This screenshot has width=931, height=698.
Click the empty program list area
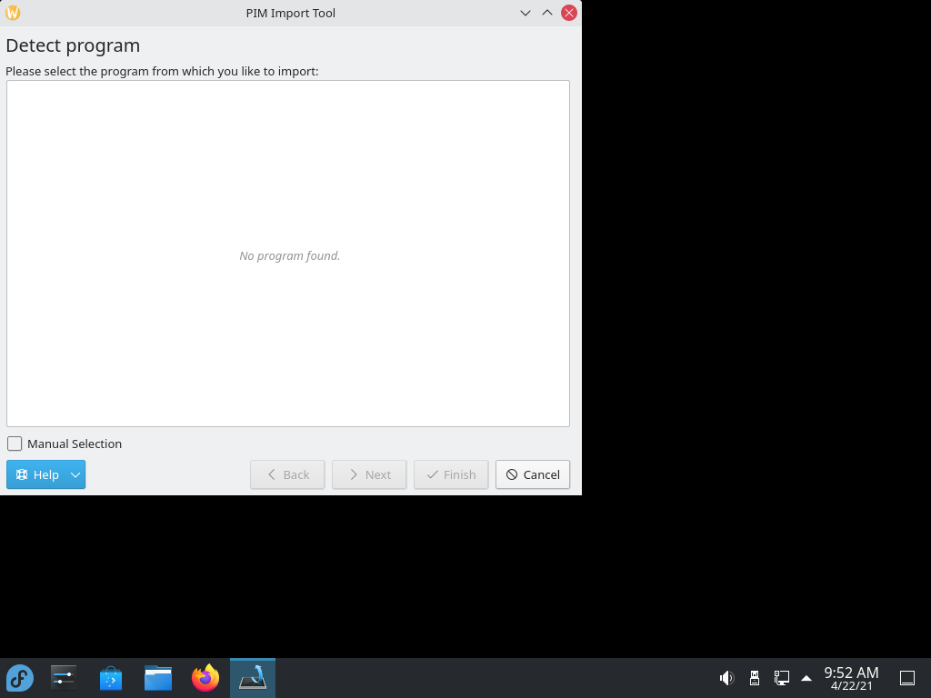point(288,254)
